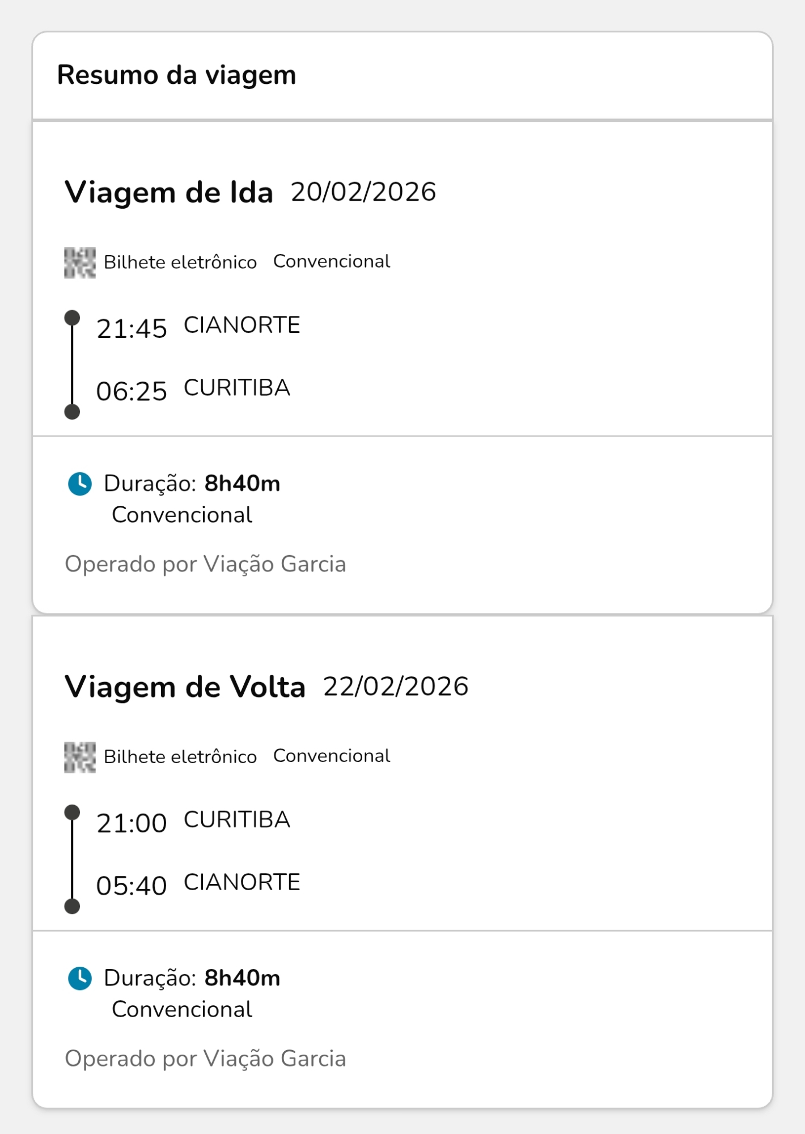This screenshot has height=1134, width=805.
Task: Click the outbound trip QR code icon
Action: click(79, 263)
